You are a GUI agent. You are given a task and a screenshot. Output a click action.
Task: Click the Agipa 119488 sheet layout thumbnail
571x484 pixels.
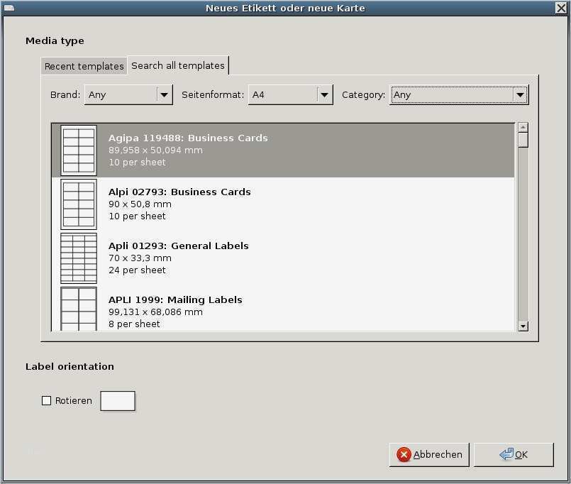(x=79, y=150)
